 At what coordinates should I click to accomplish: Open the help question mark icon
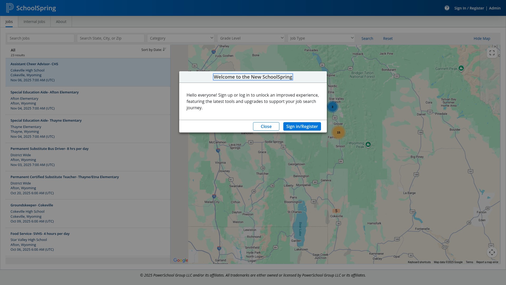coord(447,8)
